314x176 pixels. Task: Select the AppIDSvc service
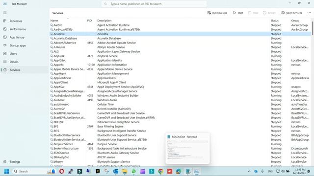[180, 60]
